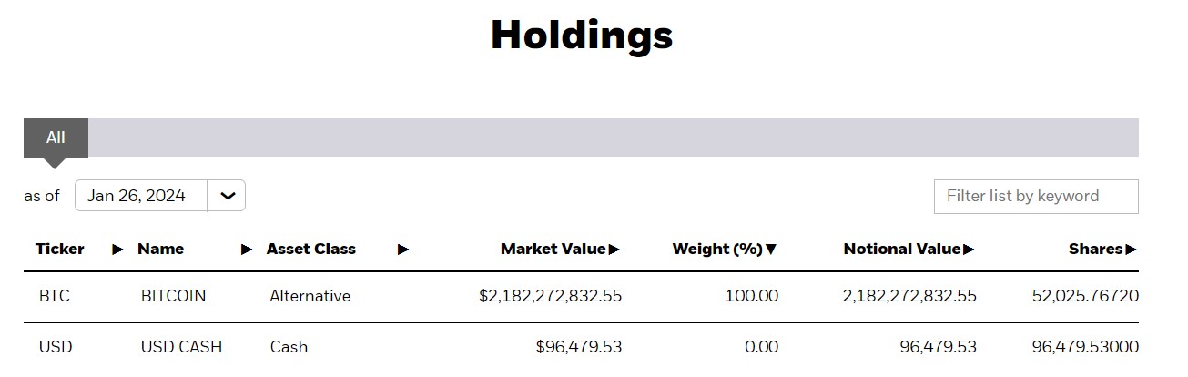Viewport: 1188px width, 377px height.
Task: Sort by the Asset Class column header
Action: (x=311, y=249)
